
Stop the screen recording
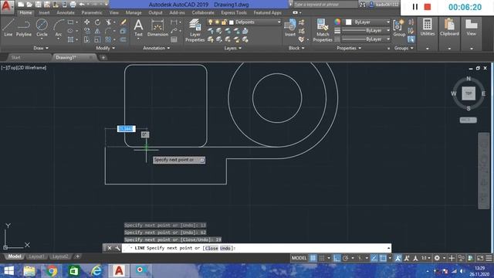tap(428, 7)
